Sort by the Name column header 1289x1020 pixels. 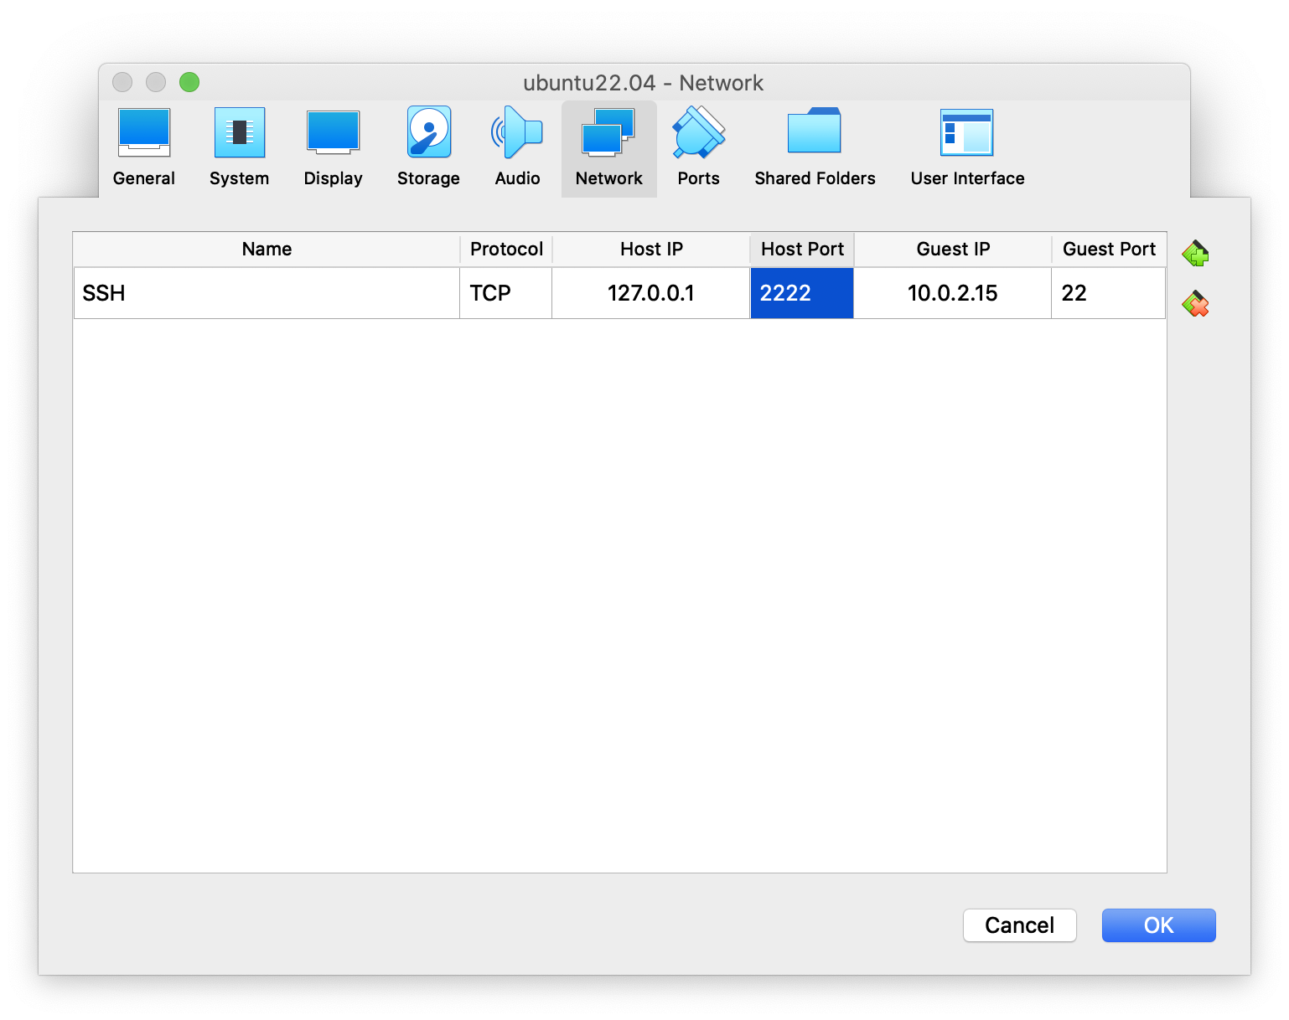(267, 250)
